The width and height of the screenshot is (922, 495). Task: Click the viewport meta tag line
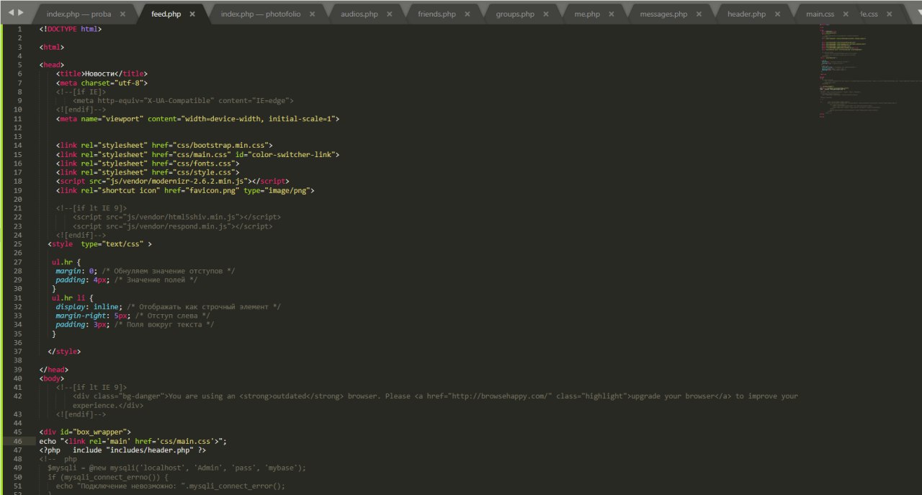pos(197,119)
